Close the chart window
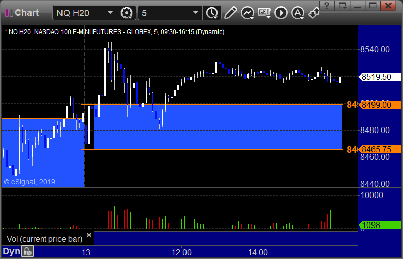Image resolution: width=403 pixels, height=259 pixels. 388,6
